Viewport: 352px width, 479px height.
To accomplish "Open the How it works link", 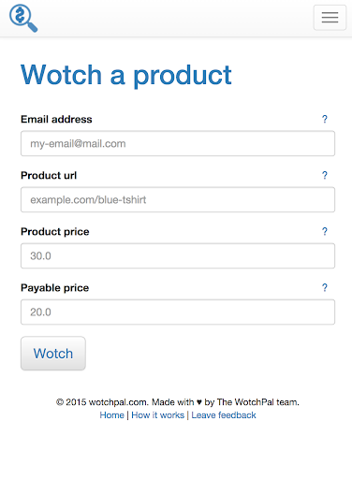I will (157, 415).
